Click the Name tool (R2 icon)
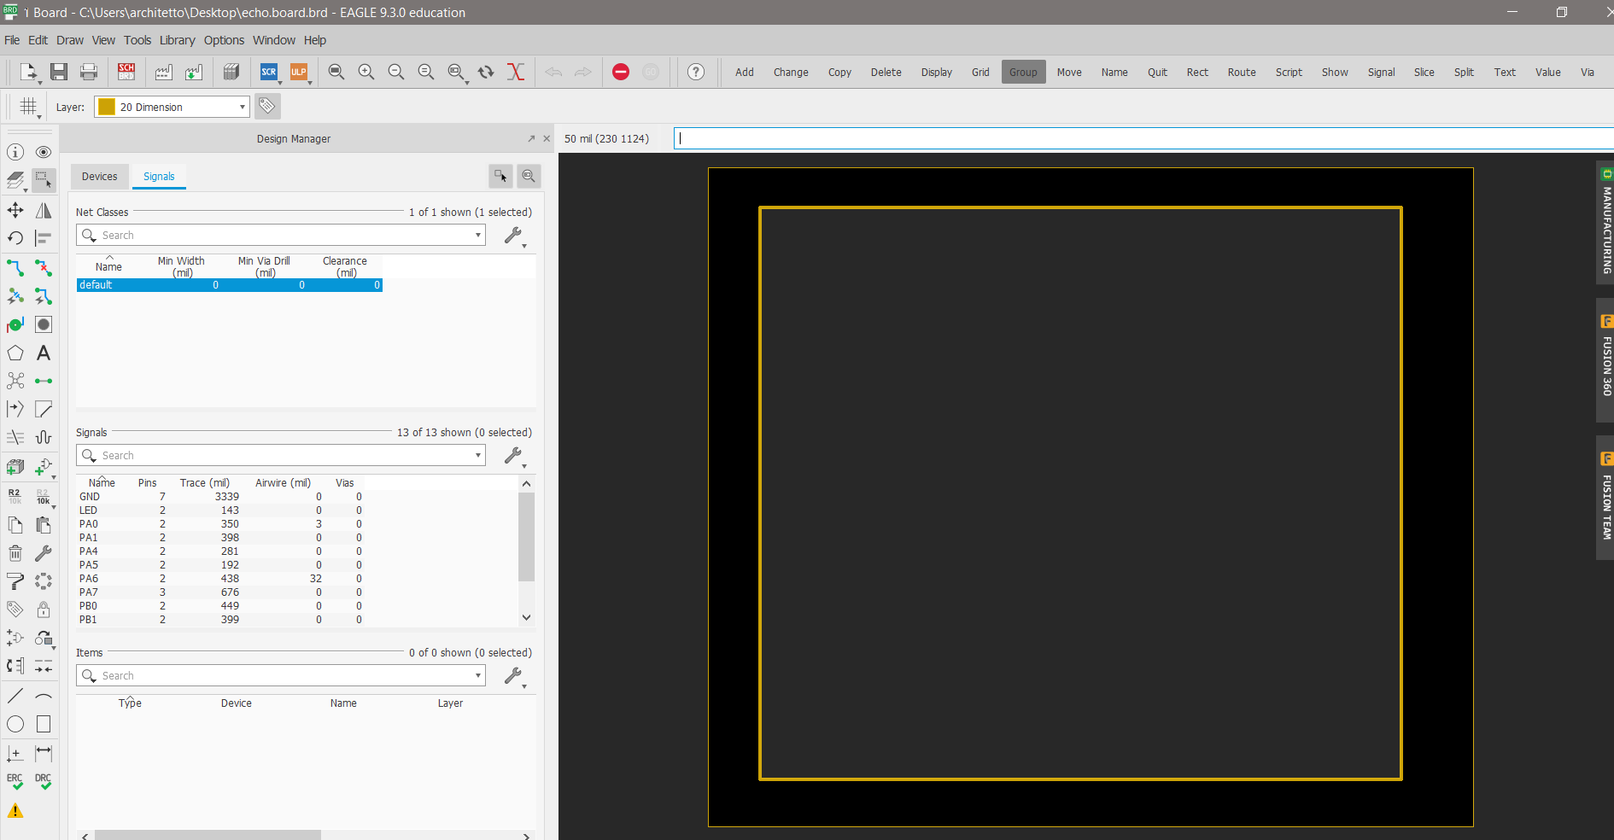The image size is (1614, 840). tap(15, 496)
